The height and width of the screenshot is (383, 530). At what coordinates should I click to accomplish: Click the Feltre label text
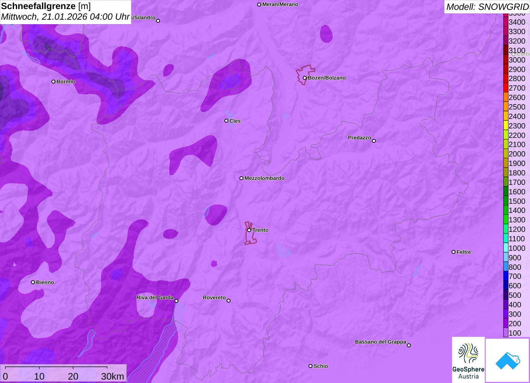point(464,252)
